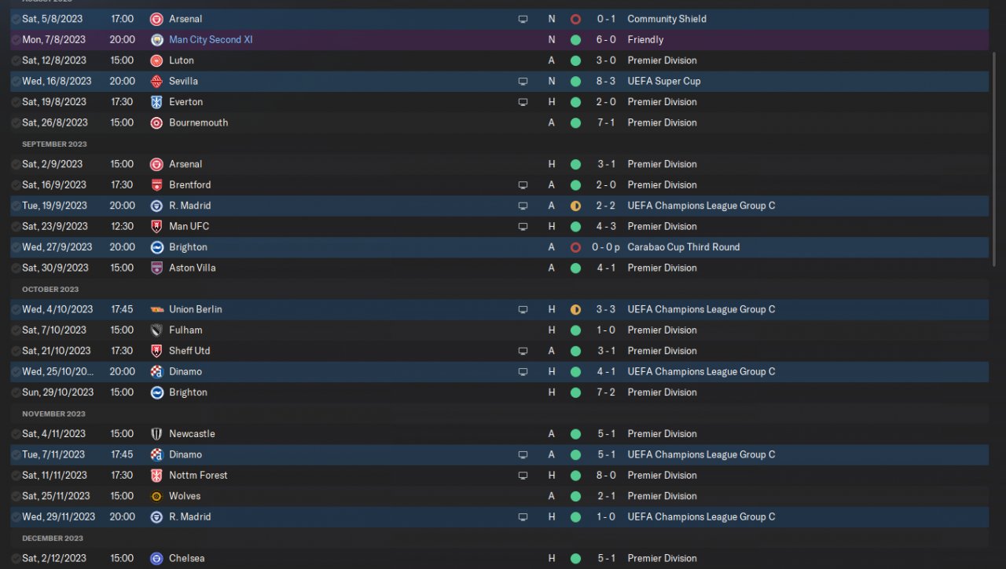Click the TV icon on Nottm Forest fixture

point(523,476)
